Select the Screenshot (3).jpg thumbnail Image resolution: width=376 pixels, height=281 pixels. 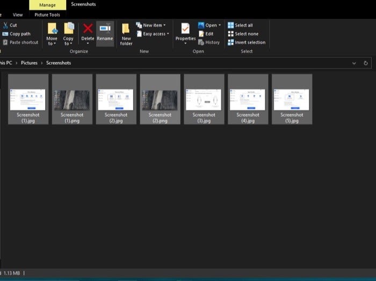(x=204, y=99)
